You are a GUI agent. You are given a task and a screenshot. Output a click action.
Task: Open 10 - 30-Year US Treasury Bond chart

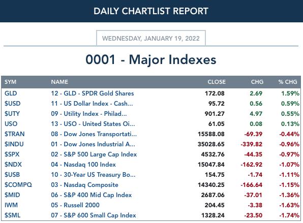coord(93,175)
